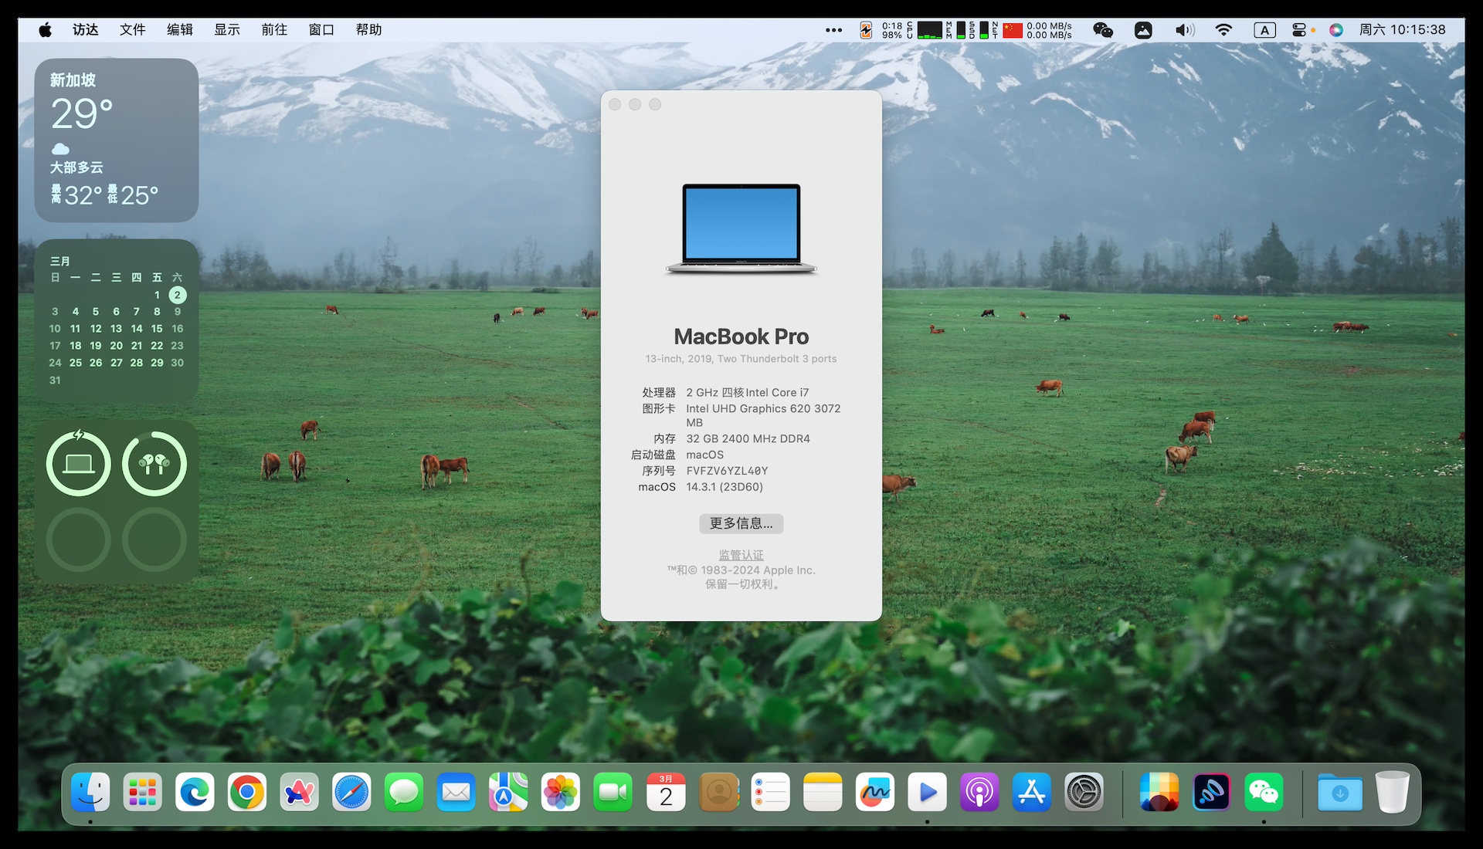Image resolution: width=1483 pixels, height=849 pixels.
Task: Open the volume control in menu bar
Action: (1185, 30)
